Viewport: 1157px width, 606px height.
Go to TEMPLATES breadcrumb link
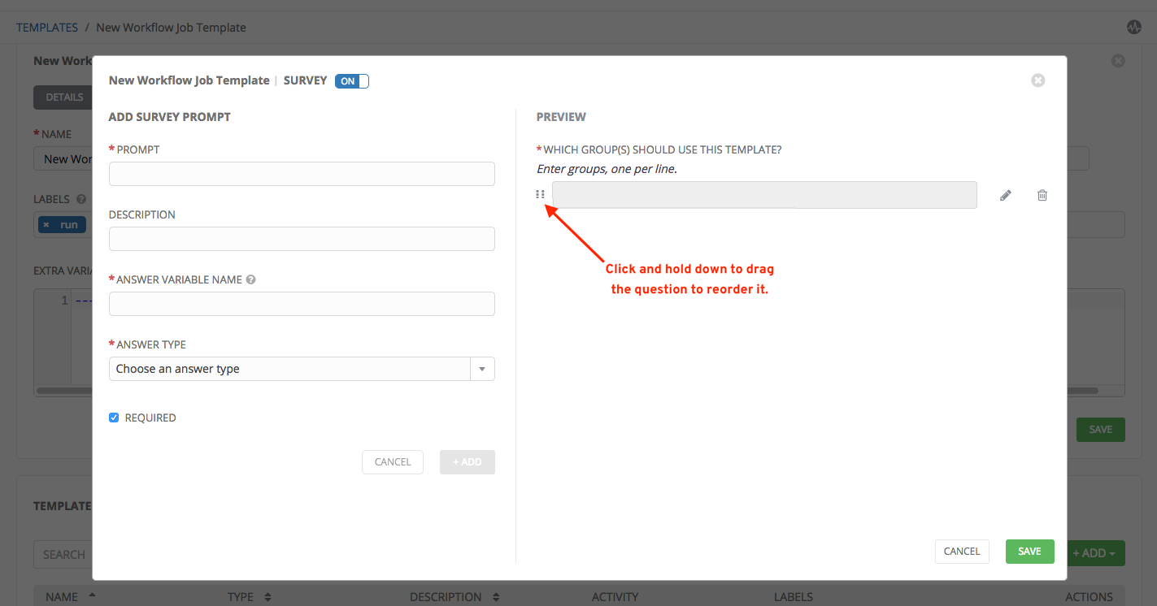tap(47, 28)
